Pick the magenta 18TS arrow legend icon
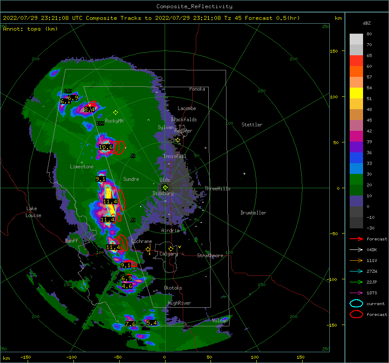389x363 pixels. [356, 293]
